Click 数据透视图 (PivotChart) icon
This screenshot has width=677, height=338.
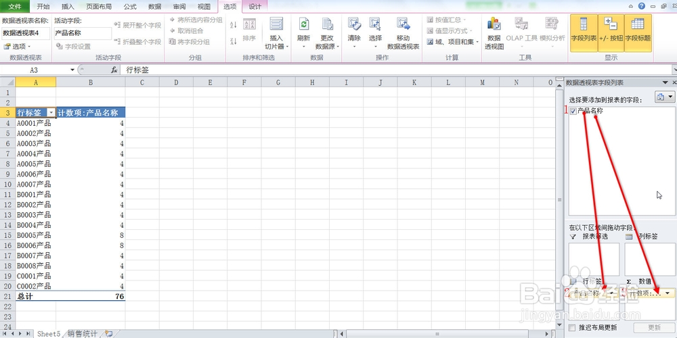click(494, 24)
